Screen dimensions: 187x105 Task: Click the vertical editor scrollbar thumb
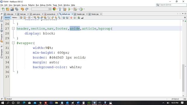pyautogui.click(x=183, y=78)
